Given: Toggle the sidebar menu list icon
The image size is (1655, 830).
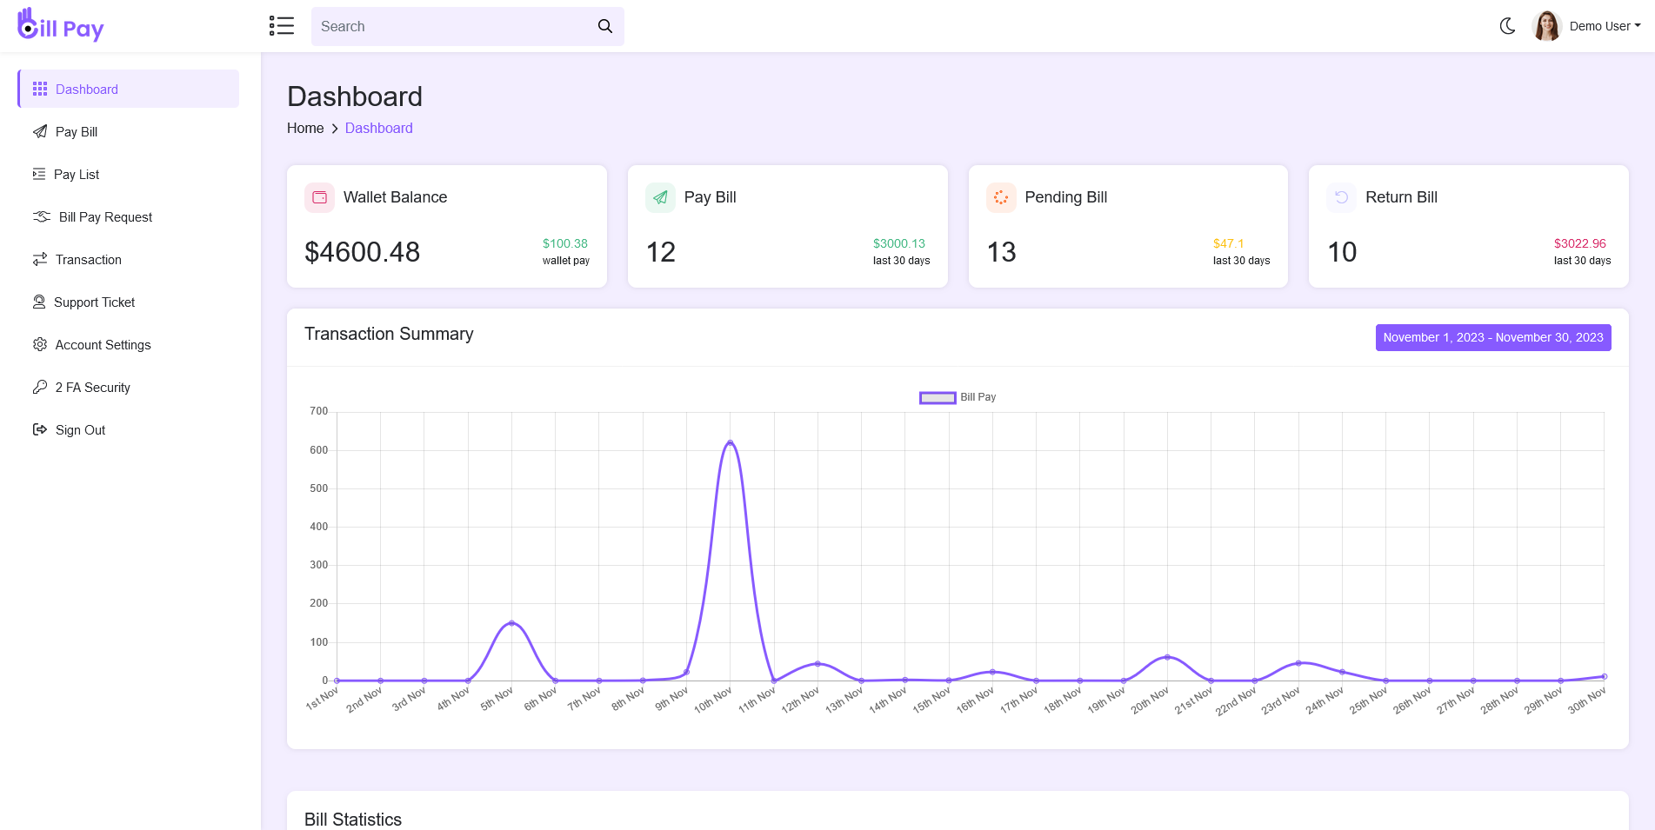Looking at the screenshot, I should pyautogui.click(x=281, y=26).
